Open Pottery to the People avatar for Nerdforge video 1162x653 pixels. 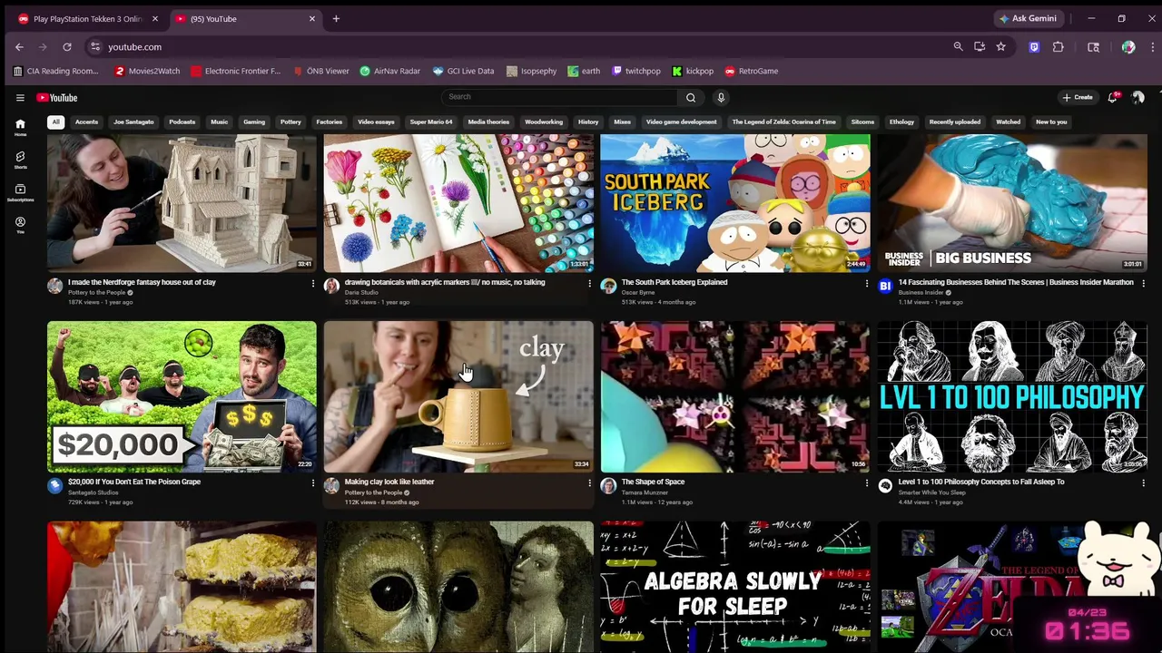pyautogui.click(x=55, y=287)
